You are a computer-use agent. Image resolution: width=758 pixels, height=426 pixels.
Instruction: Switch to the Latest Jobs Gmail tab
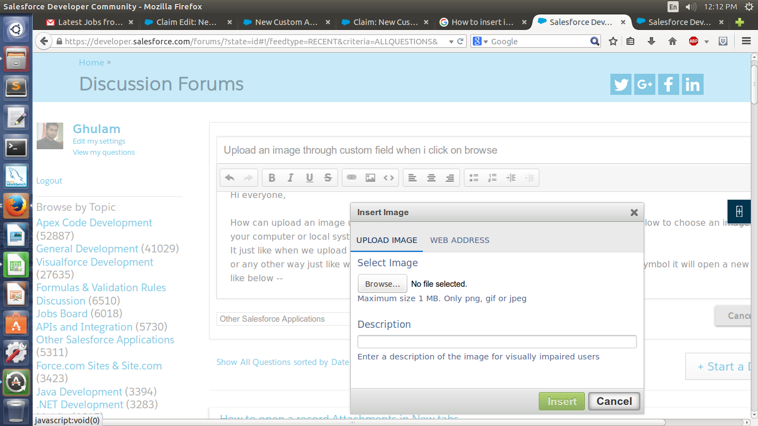91,22
